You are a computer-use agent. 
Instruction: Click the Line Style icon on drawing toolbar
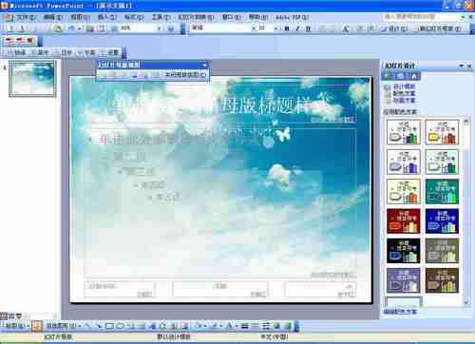pos(244,326)
